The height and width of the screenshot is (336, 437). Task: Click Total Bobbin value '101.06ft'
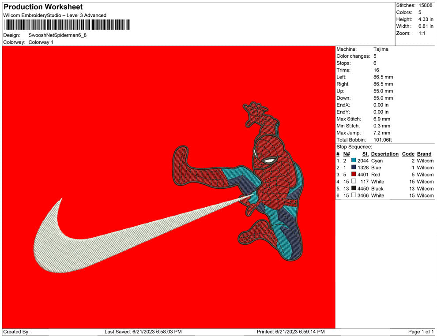[x=383, y=139]
